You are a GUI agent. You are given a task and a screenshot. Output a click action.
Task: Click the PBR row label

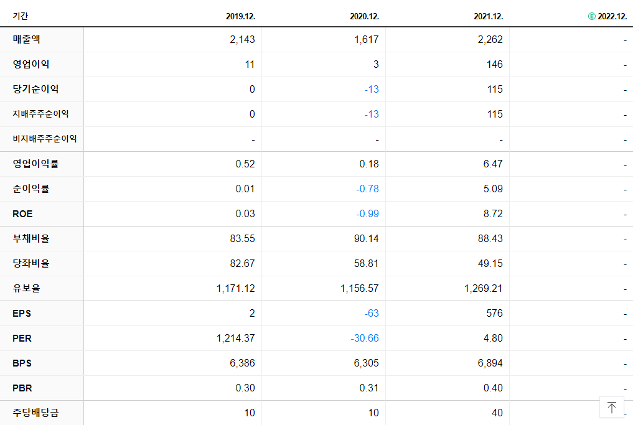pyautogui.click(x=22, y=388)
